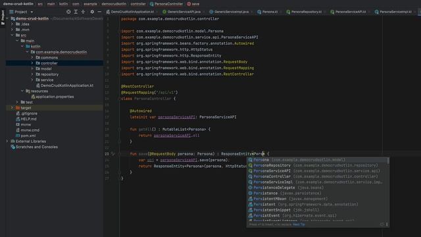421x237 pixels.
Task: Expand the controller package
Action: (x=32, y=63)
